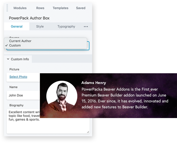
Task: Select the General settings tab
Action: [17, 26]
